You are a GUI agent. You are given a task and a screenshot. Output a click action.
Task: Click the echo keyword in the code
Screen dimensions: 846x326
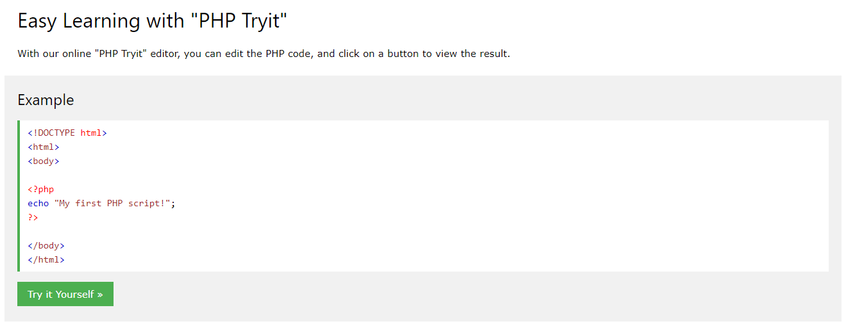[x=38, y=204]
